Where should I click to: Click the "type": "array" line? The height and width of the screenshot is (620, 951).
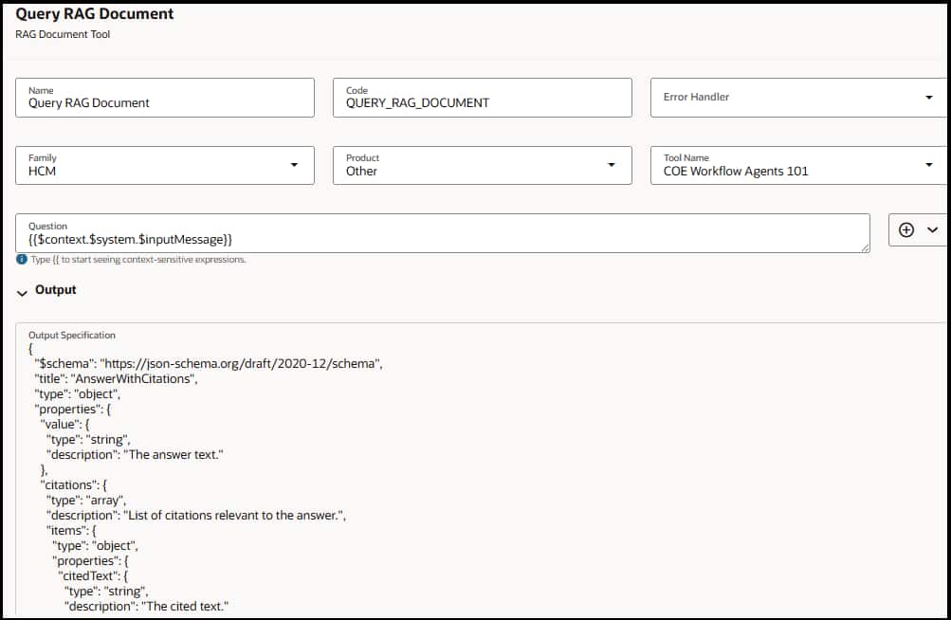click(86, 500)
